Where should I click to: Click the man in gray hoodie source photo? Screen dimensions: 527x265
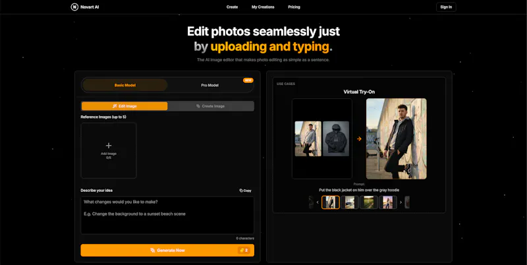click(308, 138)
